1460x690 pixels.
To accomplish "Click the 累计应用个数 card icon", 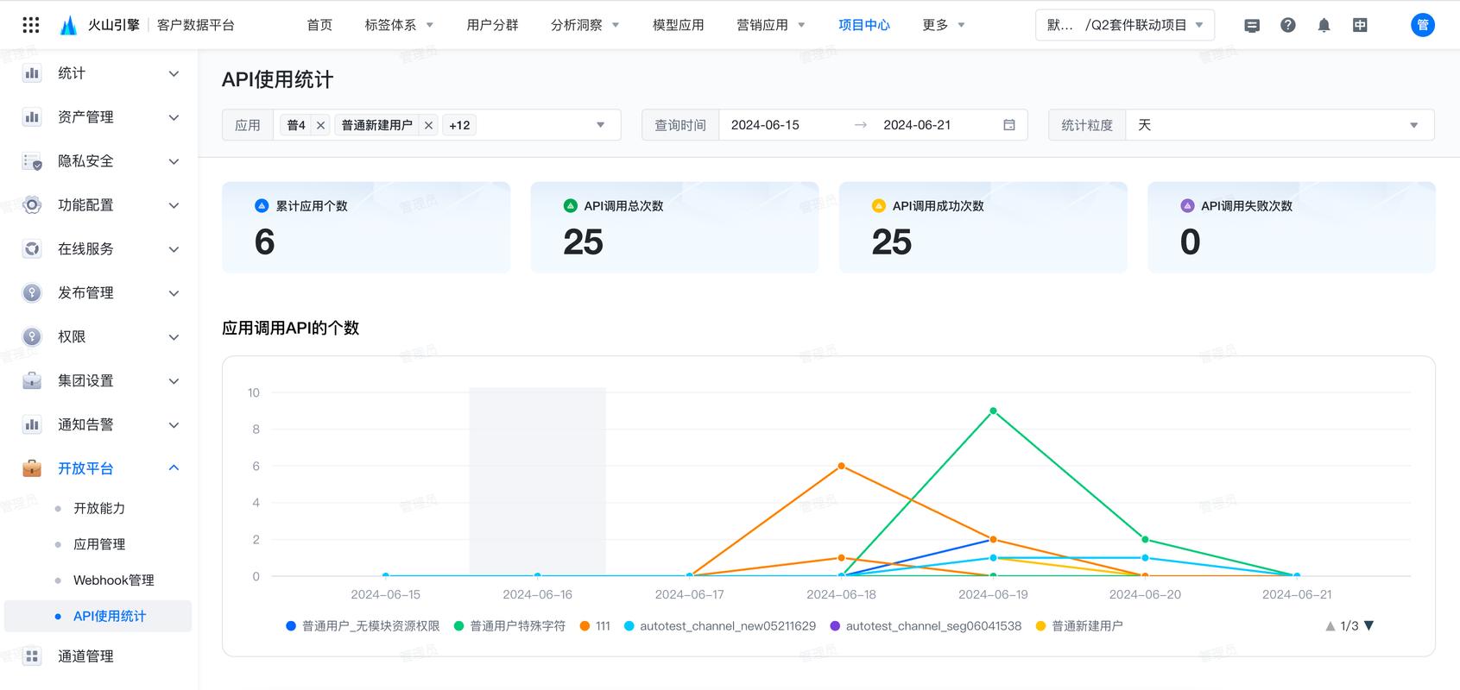I will click(262, 205).
